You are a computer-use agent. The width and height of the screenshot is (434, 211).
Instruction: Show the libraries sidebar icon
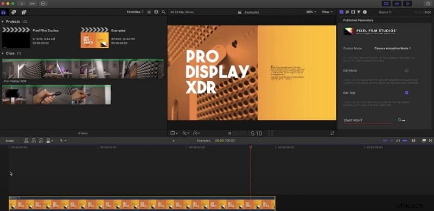click(3, 12)
